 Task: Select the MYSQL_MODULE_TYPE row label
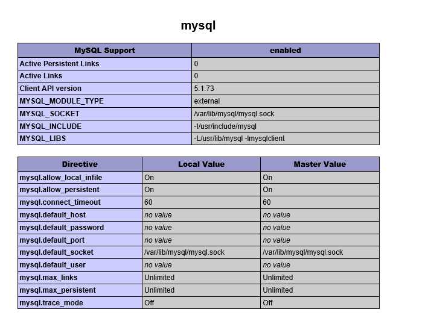[61, 101]
